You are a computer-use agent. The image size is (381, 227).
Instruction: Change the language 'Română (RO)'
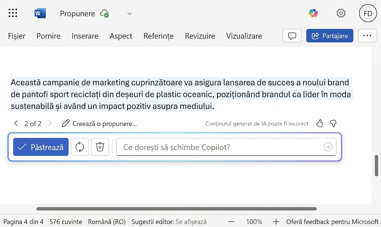point(107,222)
